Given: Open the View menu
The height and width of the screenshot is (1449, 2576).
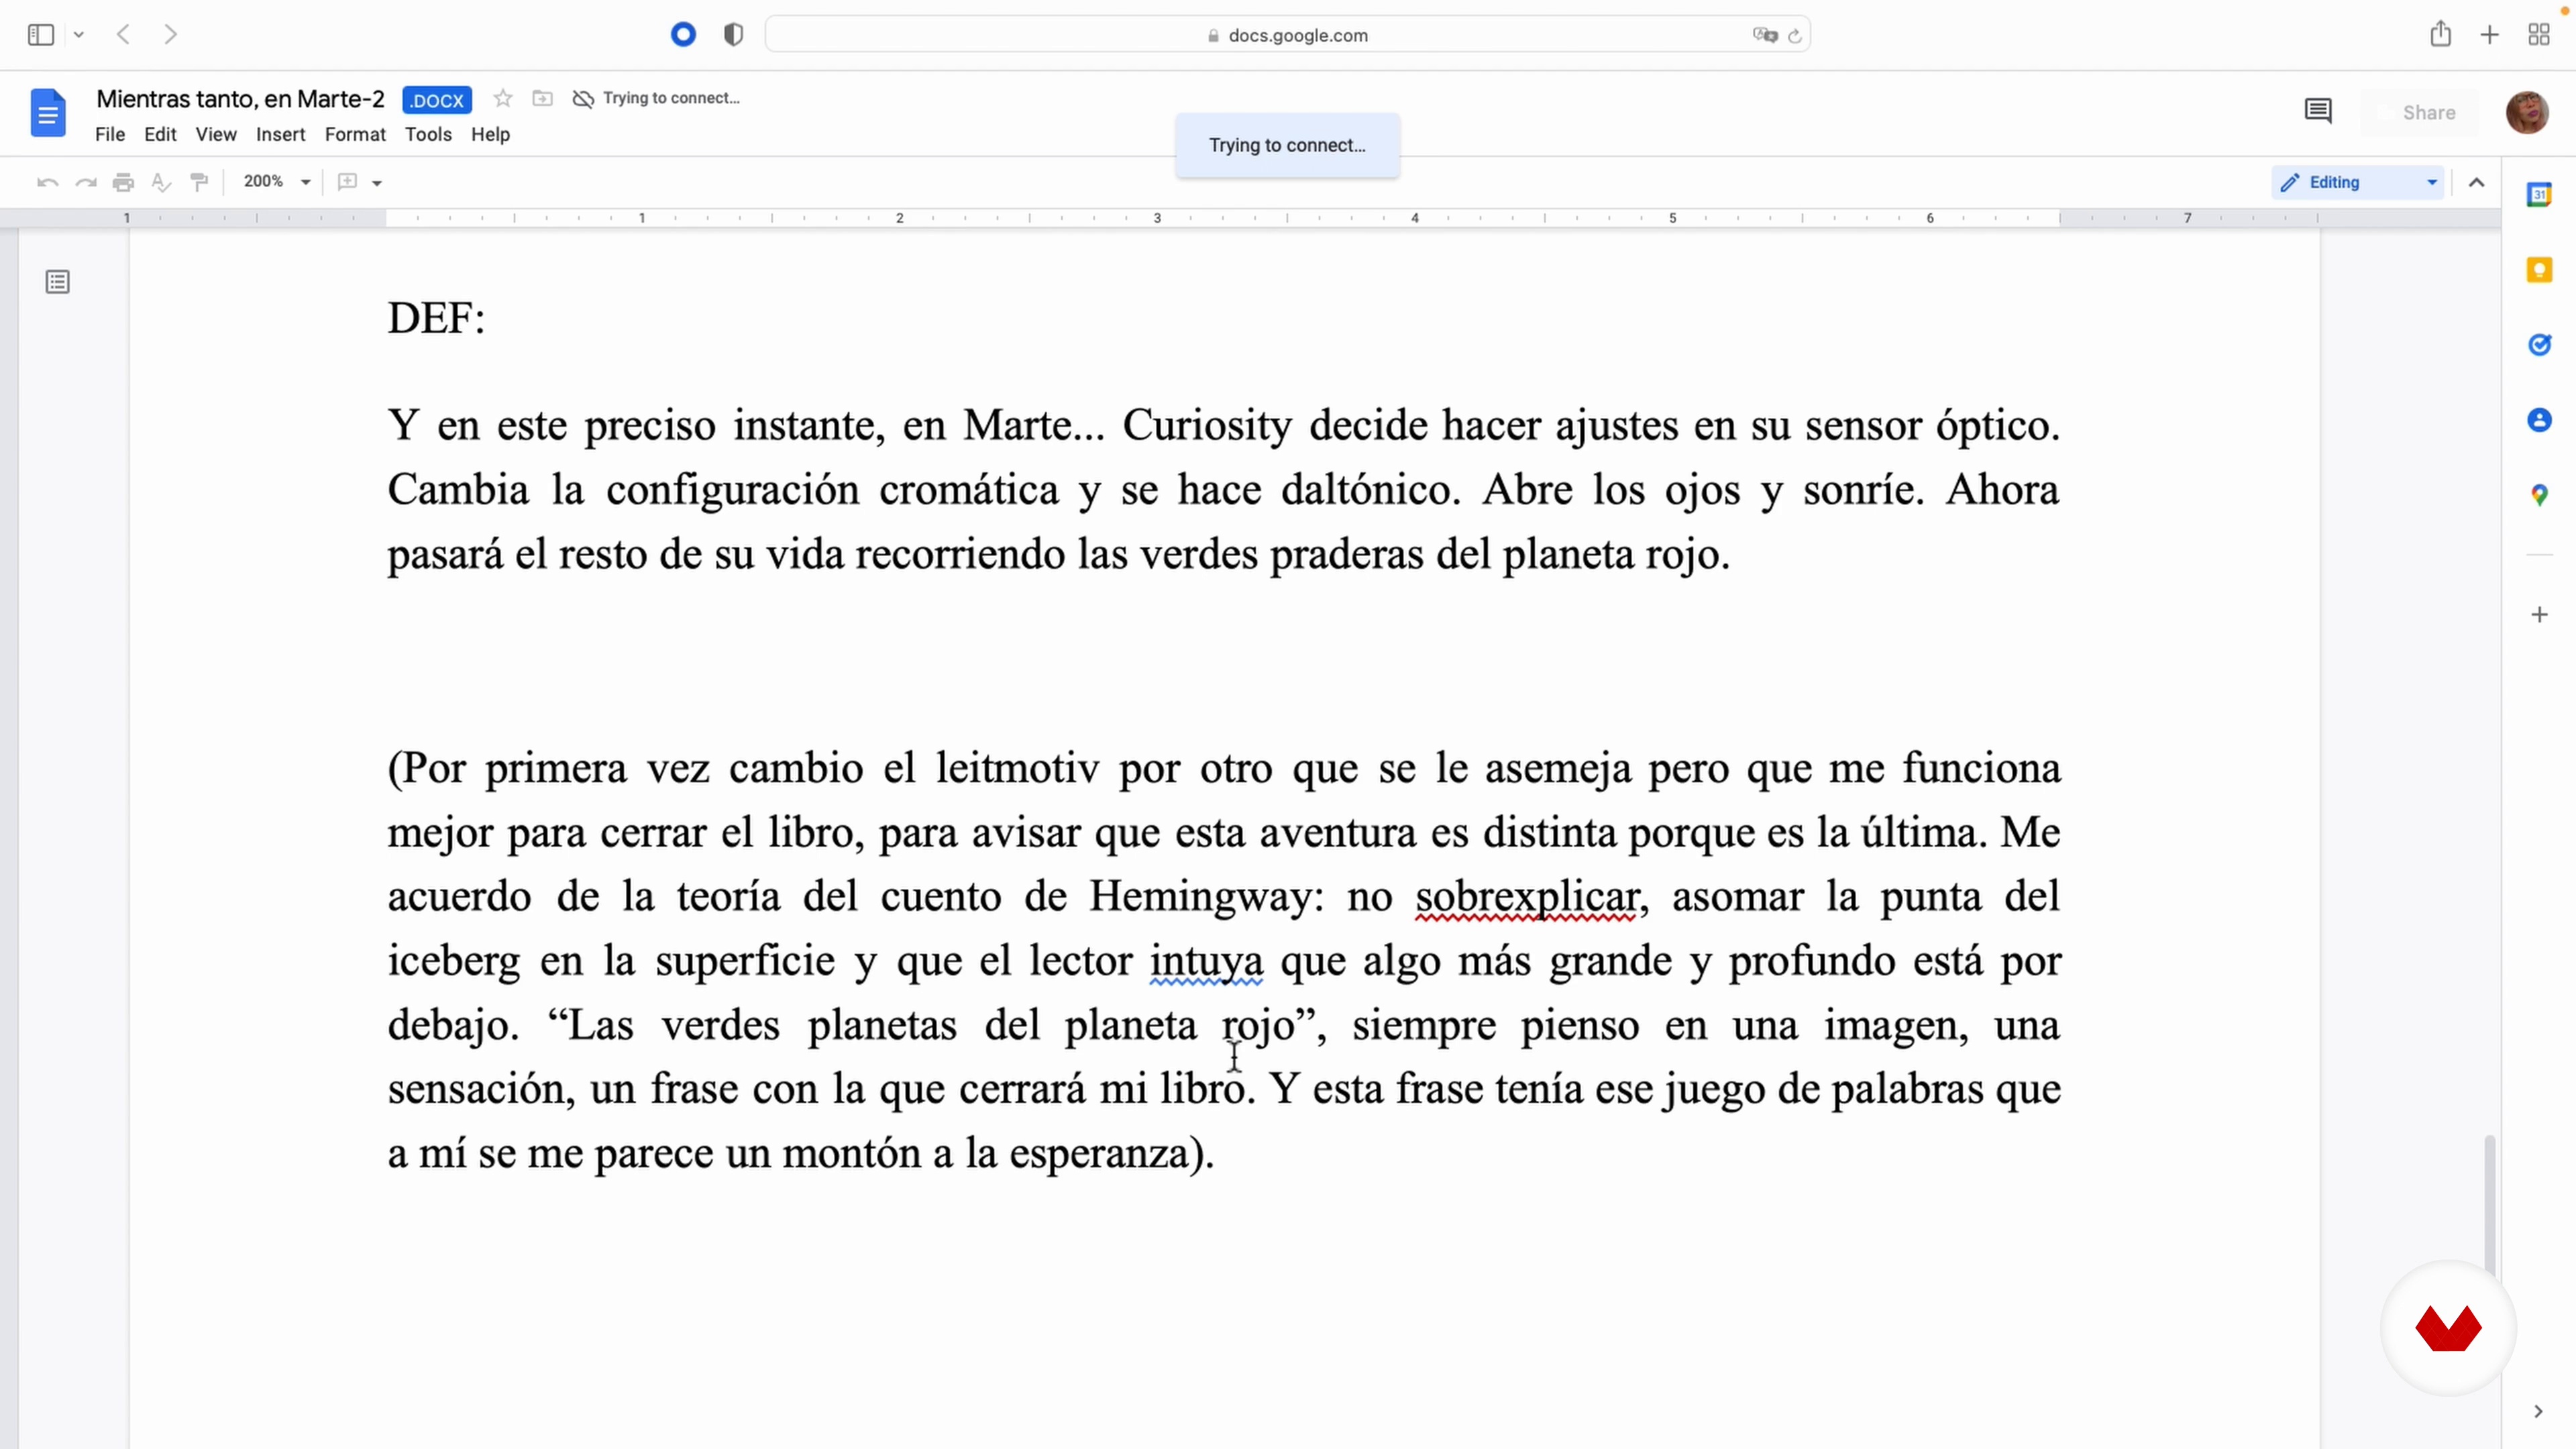Looking at the screenshot, I should (216, 134).
